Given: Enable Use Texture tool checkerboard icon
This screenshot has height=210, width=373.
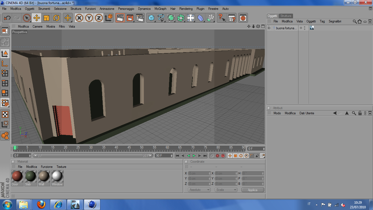Looking at the screenshot, I should 5,114.
